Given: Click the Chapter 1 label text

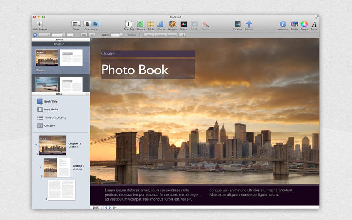Looking at the screenshot, I should [74, 143].
